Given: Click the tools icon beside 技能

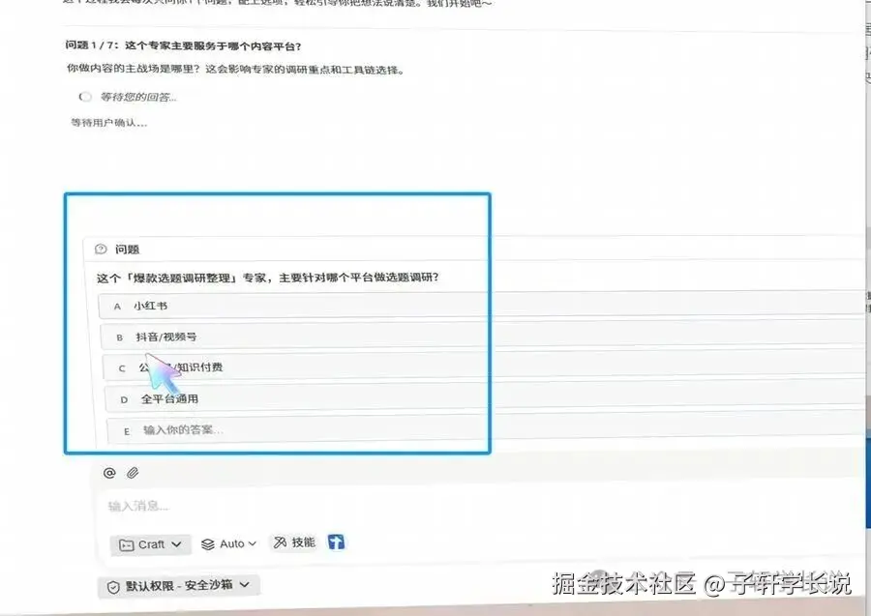Looking at the screenshot, I should (x=281, y=543).
